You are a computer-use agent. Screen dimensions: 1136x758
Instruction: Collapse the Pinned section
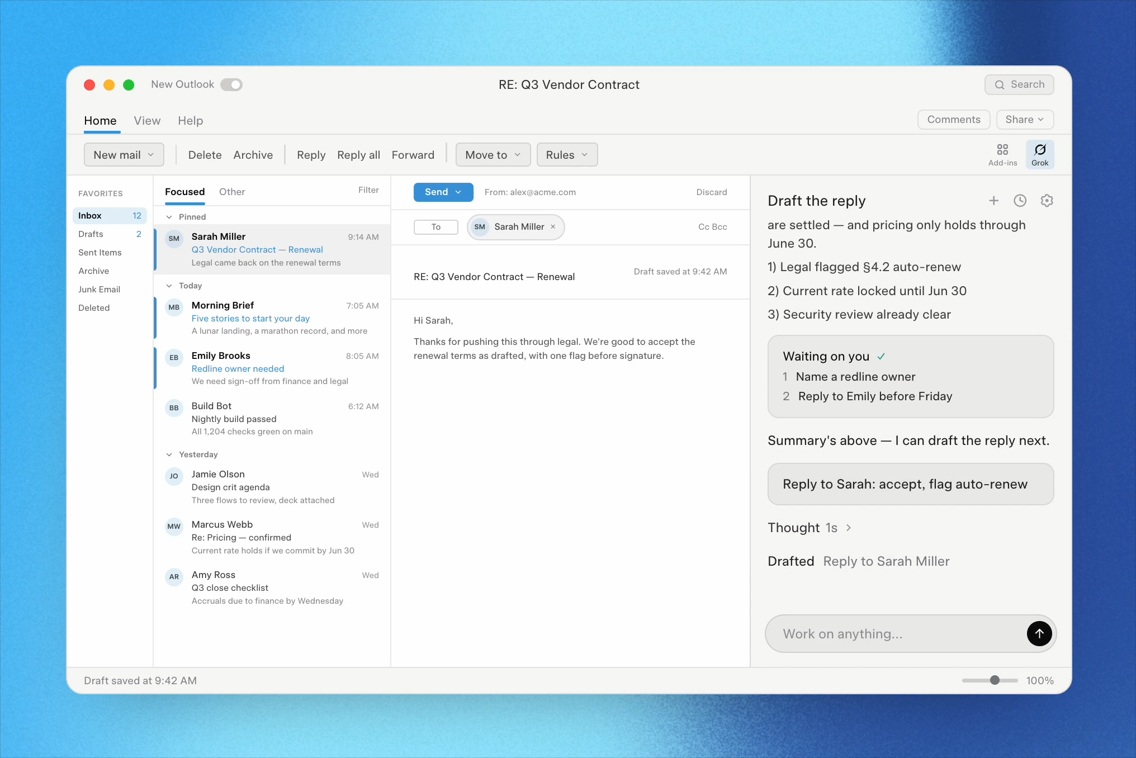pos(169,217)
